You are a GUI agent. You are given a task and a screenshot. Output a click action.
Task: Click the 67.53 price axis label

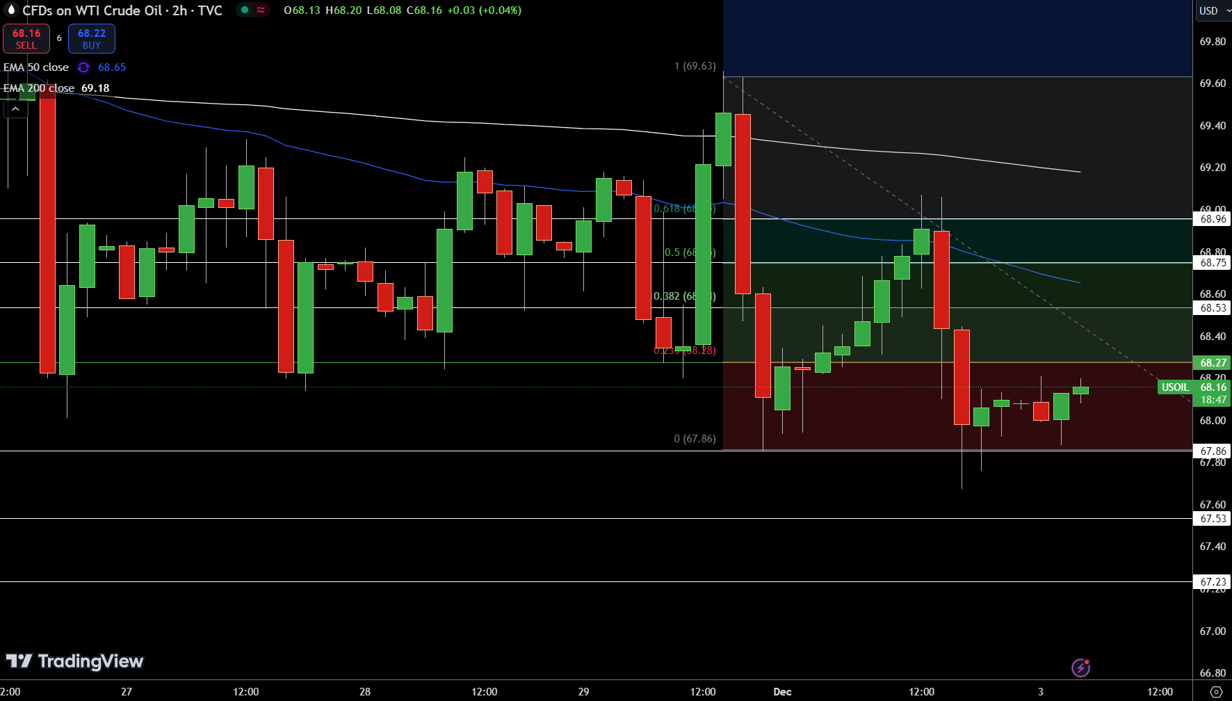tap(1213, 519)
